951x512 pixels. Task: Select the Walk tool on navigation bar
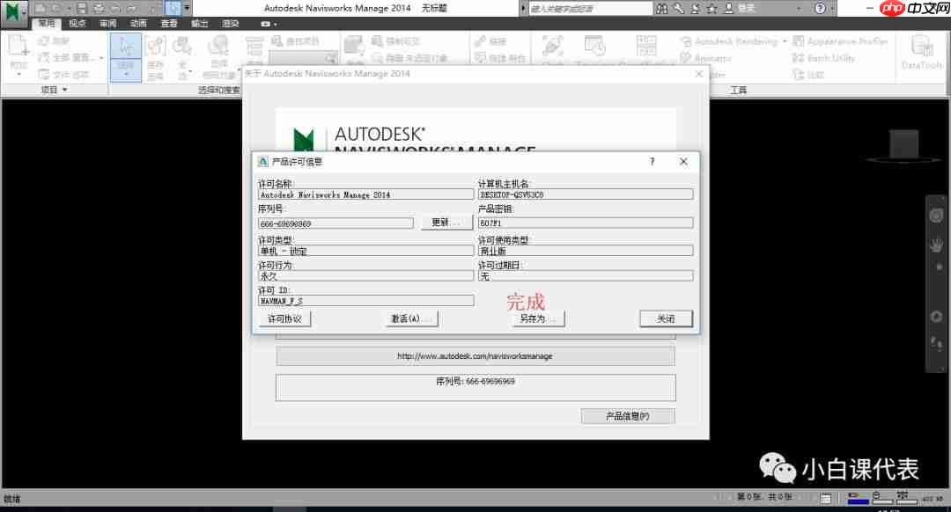(936, 344)
